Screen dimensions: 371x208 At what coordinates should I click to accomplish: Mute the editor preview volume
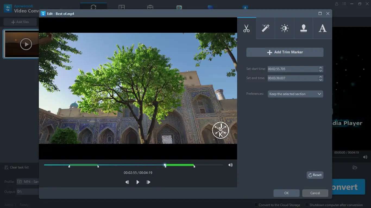point(230,165)
